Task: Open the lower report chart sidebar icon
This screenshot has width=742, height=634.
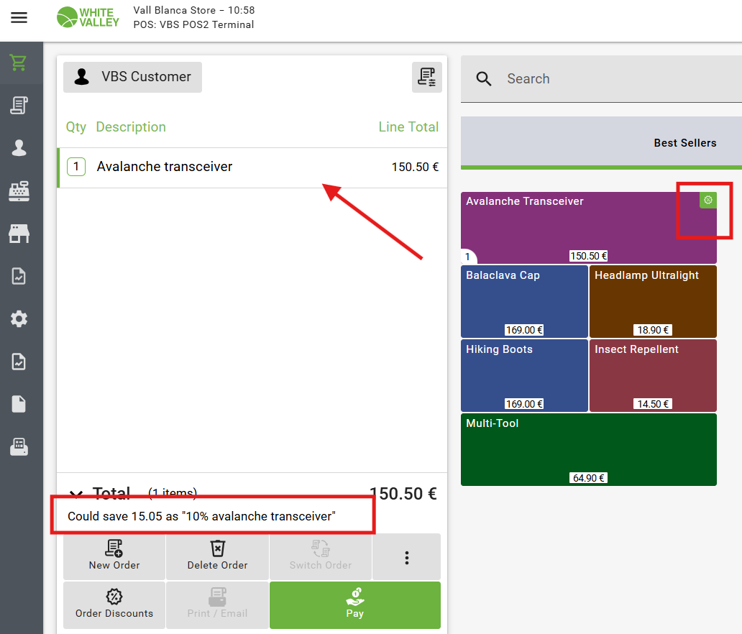Action: pyautogui.click(x=19, y=362)
